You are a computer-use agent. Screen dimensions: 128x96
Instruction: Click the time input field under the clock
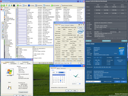click(x=75, y=84)
